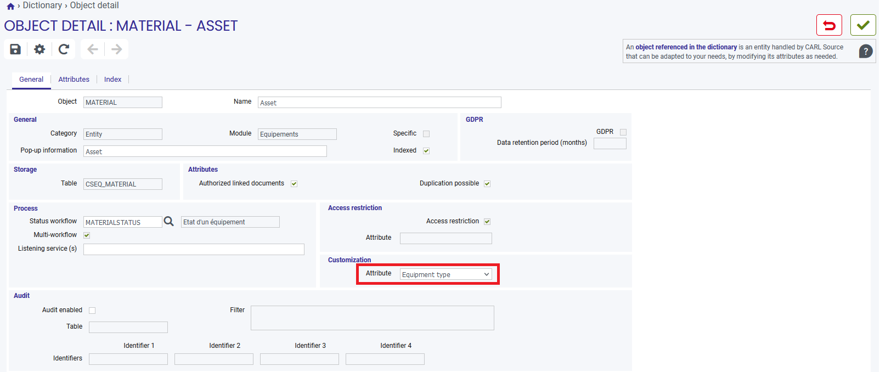
Task: Toggle the Indexed checkbox
Action: pos(426,150)
